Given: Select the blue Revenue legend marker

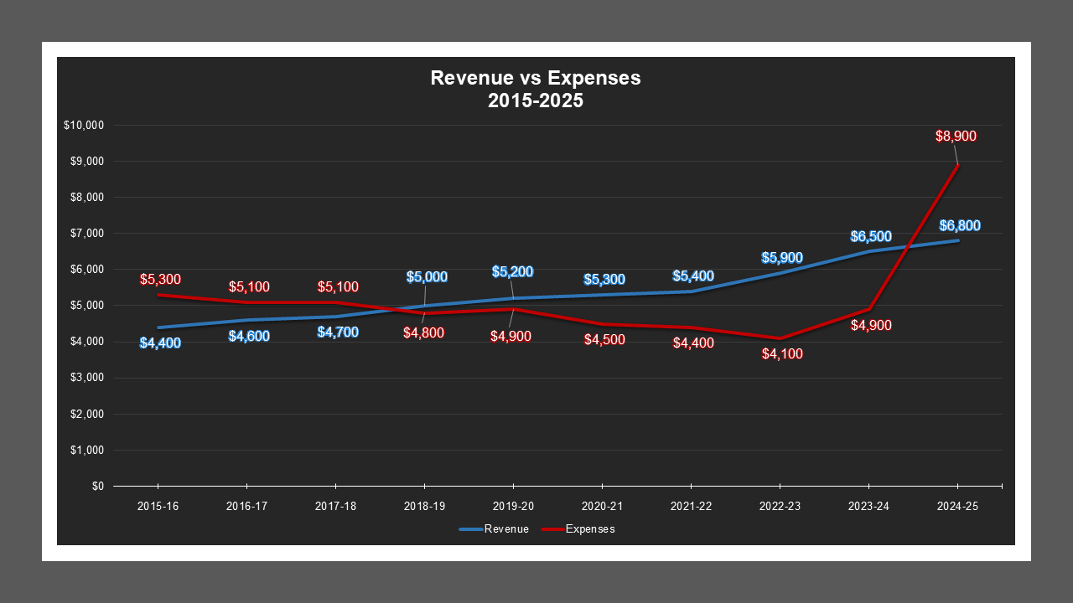Looking at the screenshot, I should click(469, 529).
